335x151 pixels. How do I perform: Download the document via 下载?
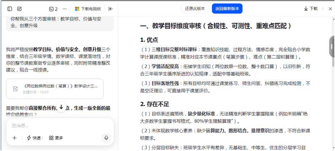pos(310,9)
